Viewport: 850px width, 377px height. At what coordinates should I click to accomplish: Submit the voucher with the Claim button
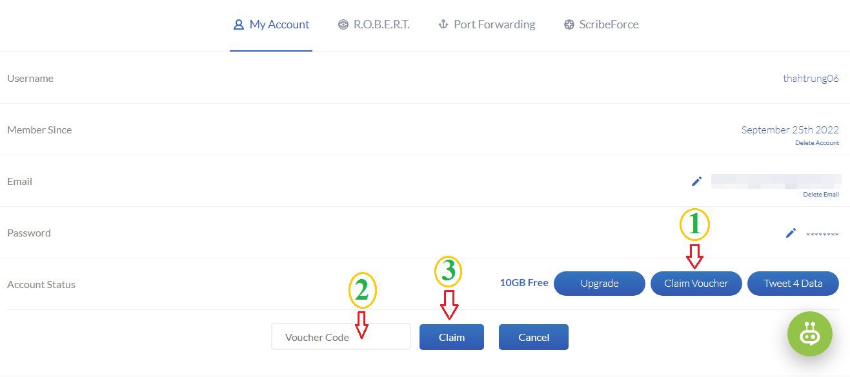[x=452, y=337]
